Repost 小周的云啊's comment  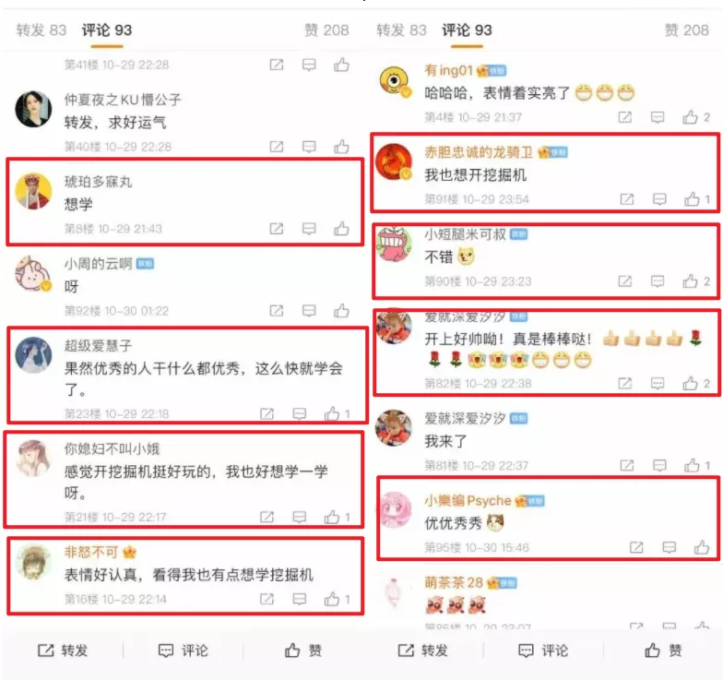277,311
